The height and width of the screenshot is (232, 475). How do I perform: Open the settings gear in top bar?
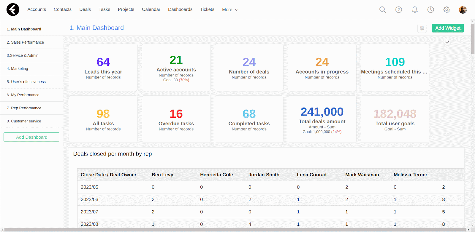(x=446, y=10)
